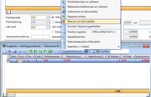Open the Sonderfunktionen button menu
The image size is (151, 97).
[x=73, y=51]
